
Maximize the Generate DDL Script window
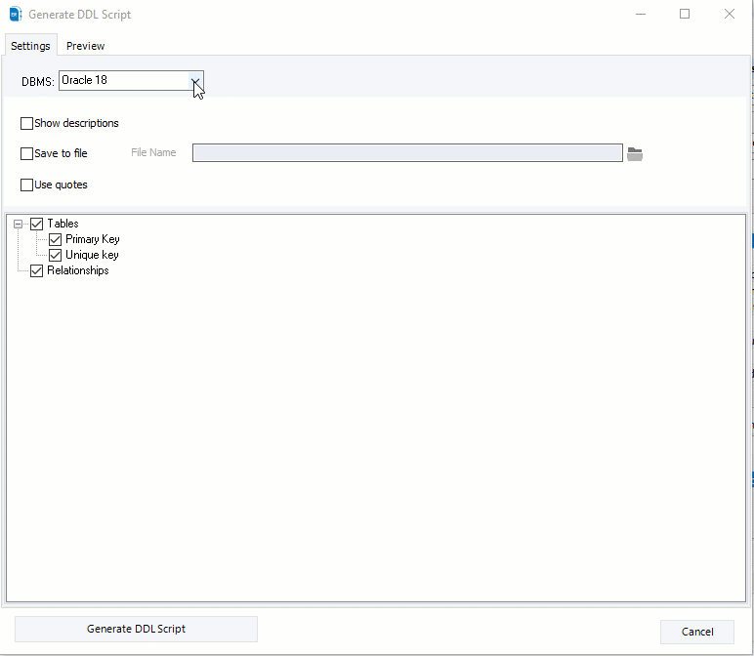(685, 14)
